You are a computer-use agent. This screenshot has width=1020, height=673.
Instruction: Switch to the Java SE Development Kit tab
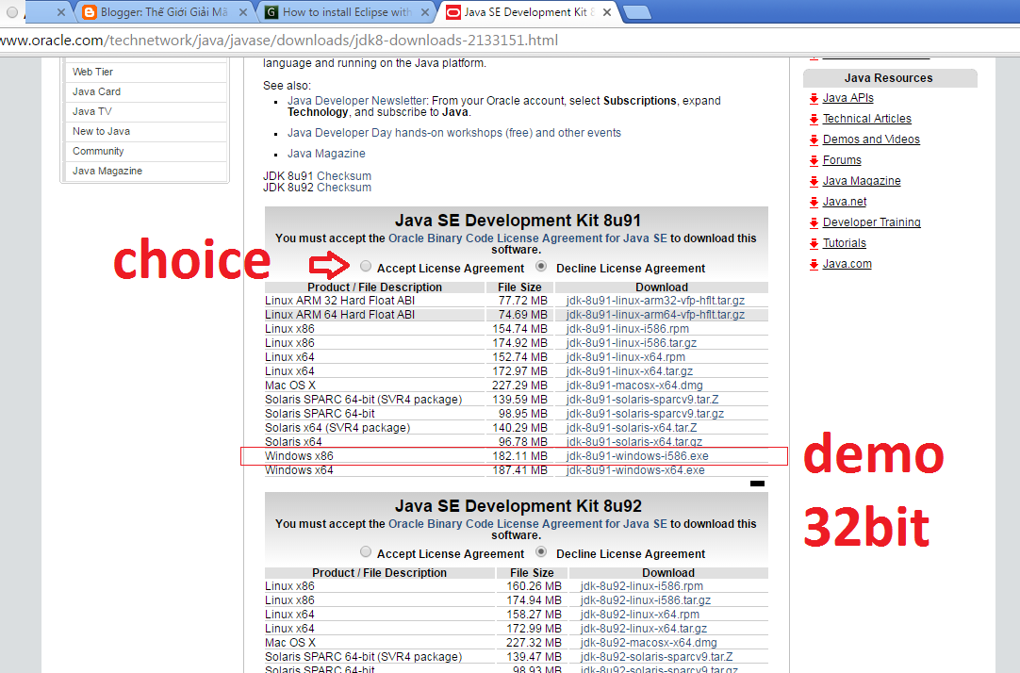528,11
